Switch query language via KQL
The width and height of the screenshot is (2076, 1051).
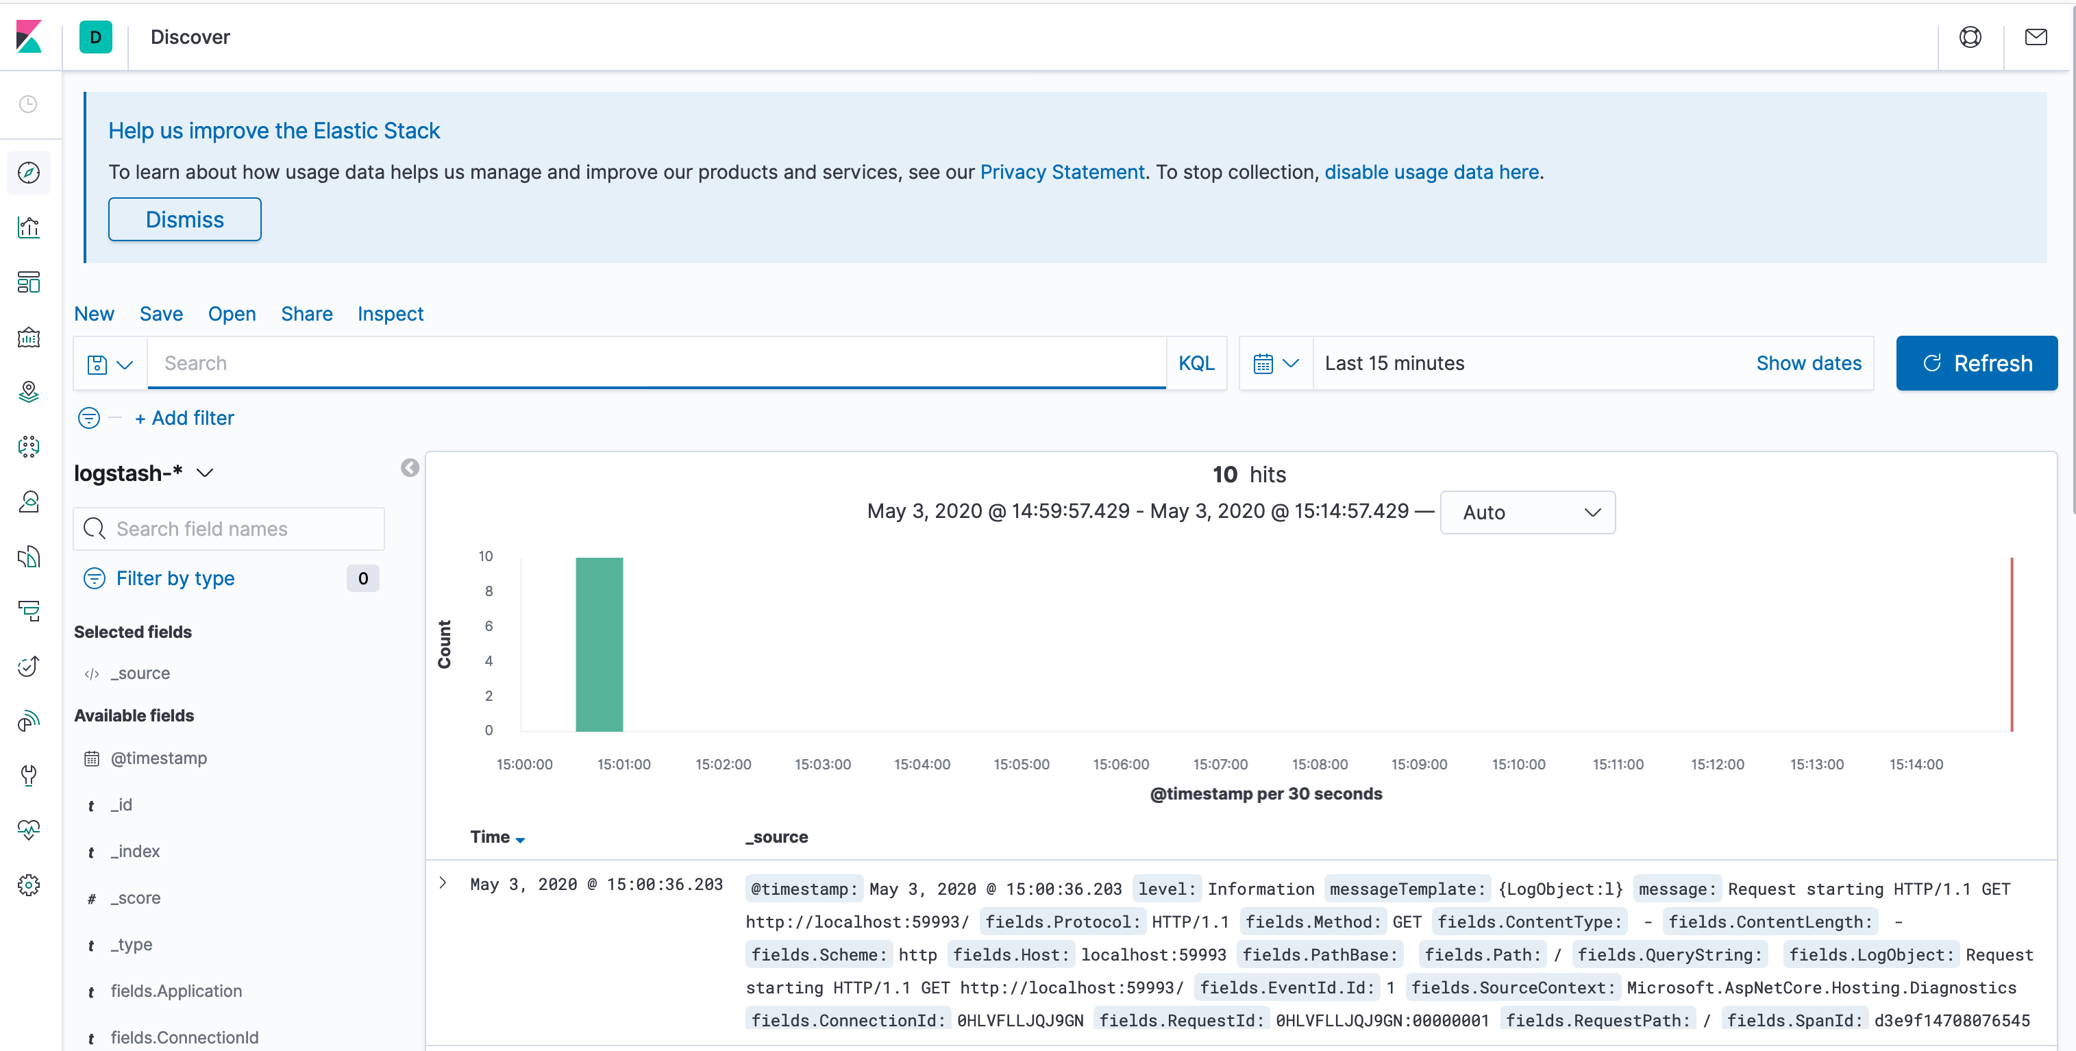click(x=1196, y=364)
